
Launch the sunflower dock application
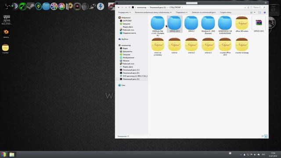coord(69,7)
